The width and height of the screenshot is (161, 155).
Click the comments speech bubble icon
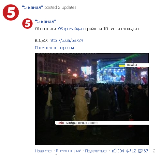coord(129,151)
